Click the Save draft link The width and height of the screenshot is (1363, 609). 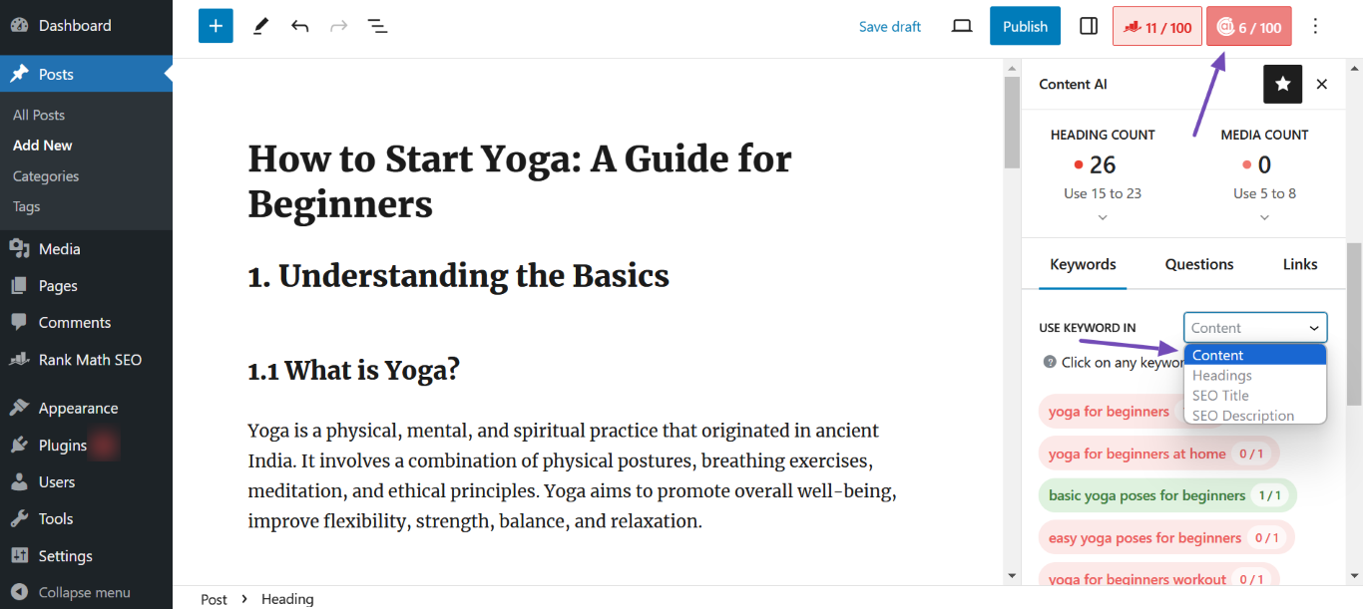click(890, 27)
